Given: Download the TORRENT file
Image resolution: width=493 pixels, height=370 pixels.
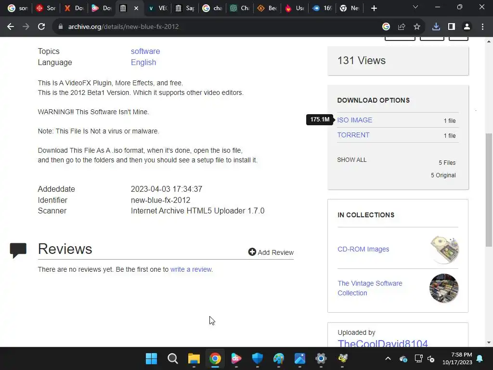Looking at the screenshot, I should (353, 135).
